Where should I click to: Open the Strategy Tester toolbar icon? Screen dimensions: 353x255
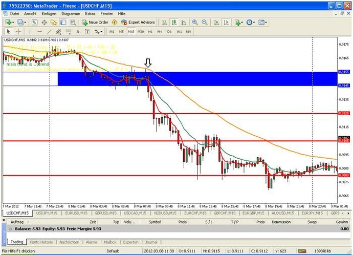click(x=73, y=23)
